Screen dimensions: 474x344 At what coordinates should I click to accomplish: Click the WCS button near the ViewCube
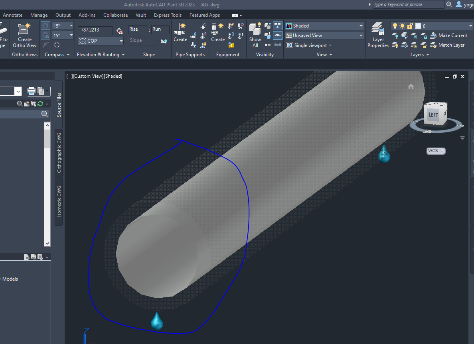coord(435,151)
